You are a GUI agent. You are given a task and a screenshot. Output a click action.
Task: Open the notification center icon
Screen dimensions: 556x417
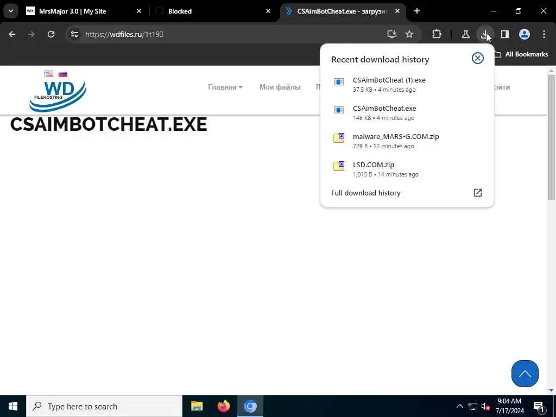pyautogui.click(x=539, y=406)
